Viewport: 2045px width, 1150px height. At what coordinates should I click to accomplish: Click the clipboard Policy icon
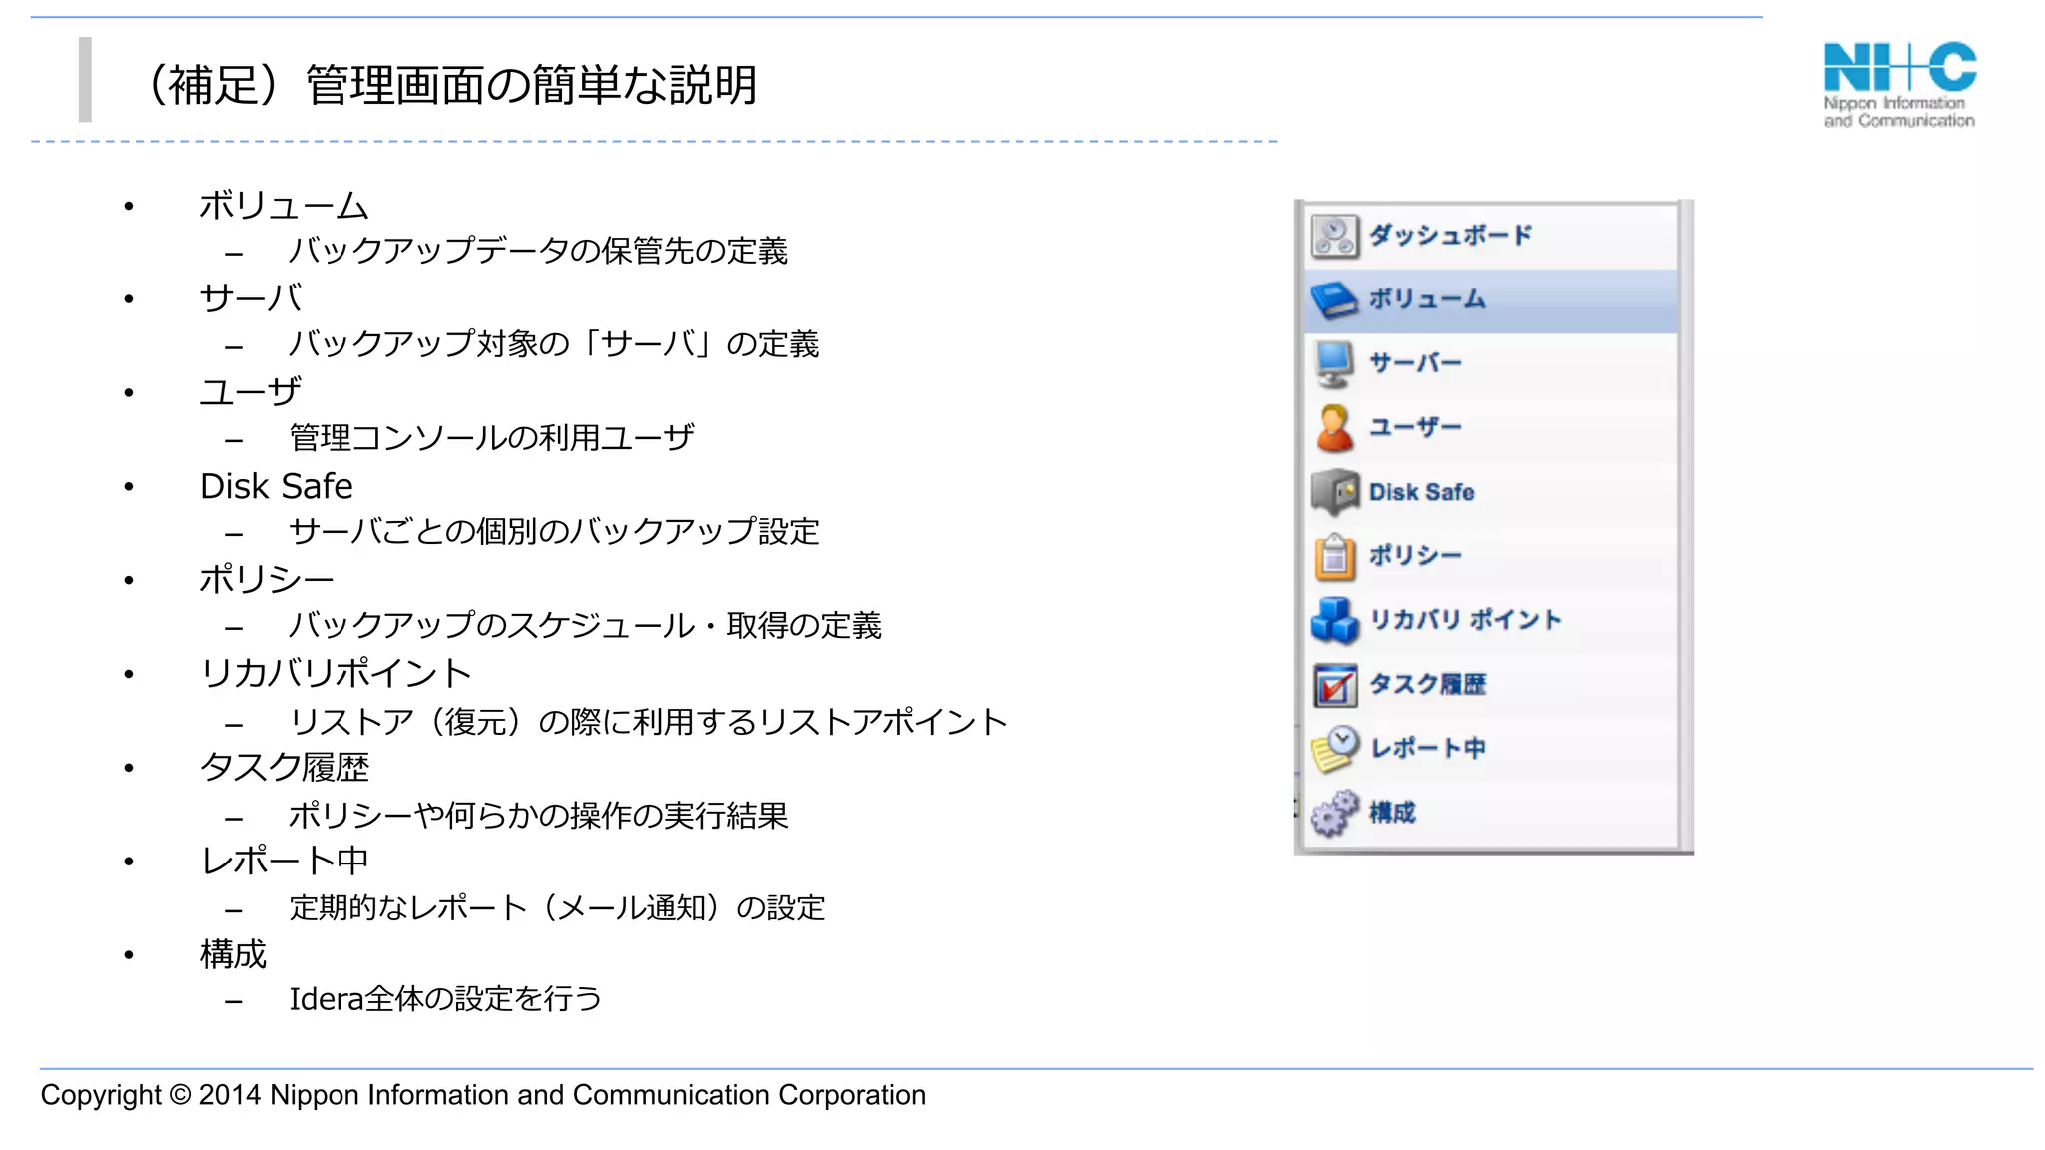tap(1335, 557)
